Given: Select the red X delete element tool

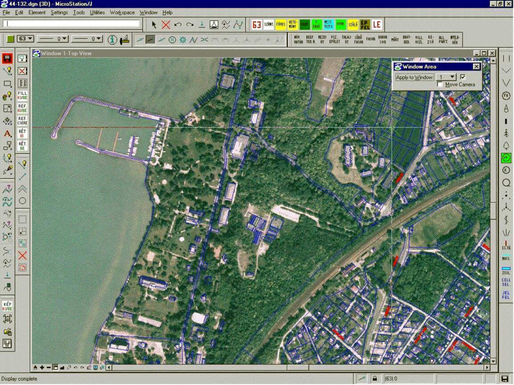Looking at the screenshot, I should 166,25.
